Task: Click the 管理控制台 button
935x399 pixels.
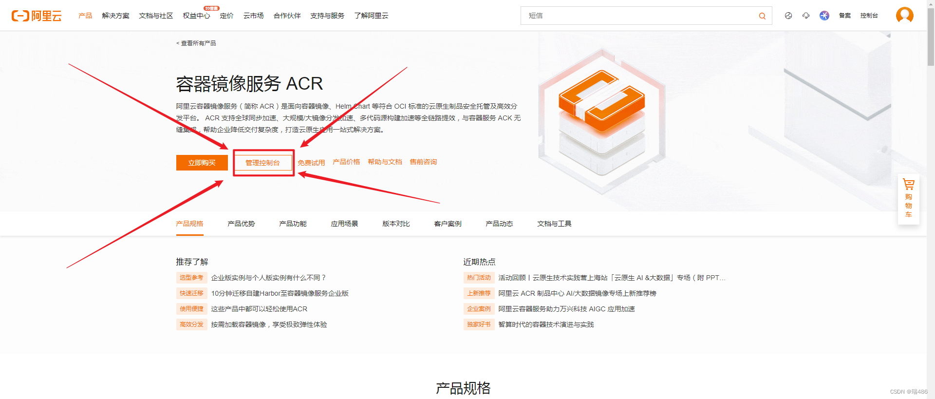Action: 262,163
